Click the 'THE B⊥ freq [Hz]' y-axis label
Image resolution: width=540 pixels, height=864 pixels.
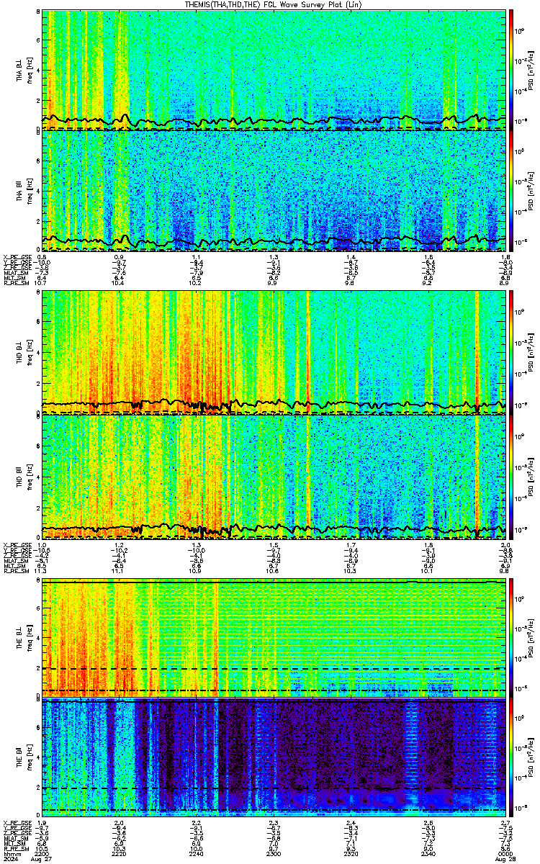coord(24,637)
